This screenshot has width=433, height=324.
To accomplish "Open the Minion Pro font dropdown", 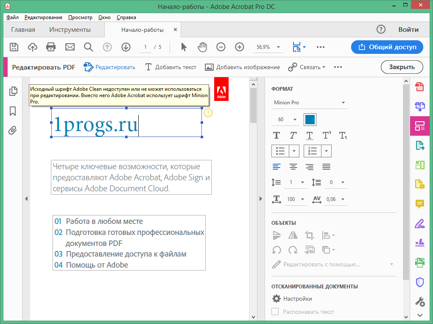I will click(x=309, y=103).
